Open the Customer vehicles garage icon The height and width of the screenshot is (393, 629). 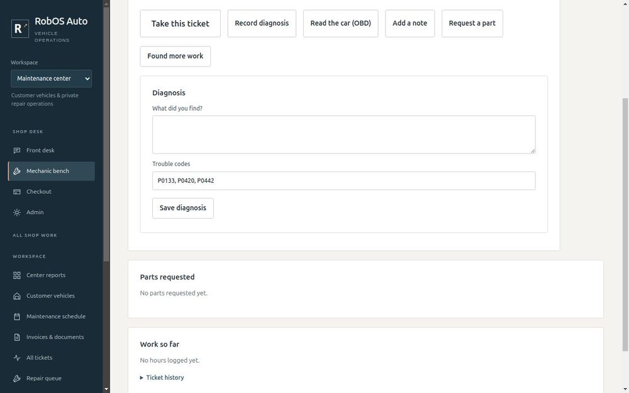pos(17,296)
